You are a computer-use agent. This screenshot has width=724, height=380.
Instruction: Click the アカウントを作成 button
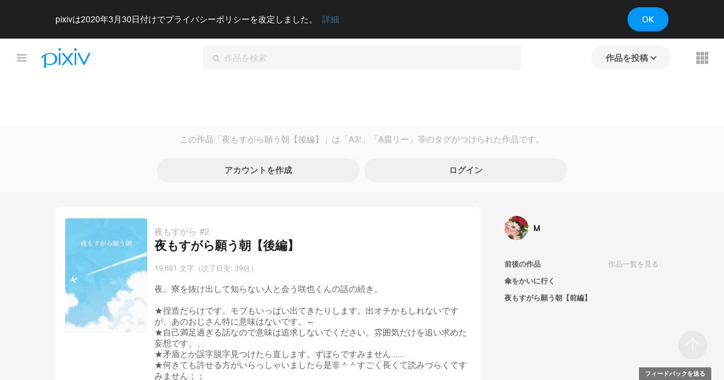click(x=258, y=170)
